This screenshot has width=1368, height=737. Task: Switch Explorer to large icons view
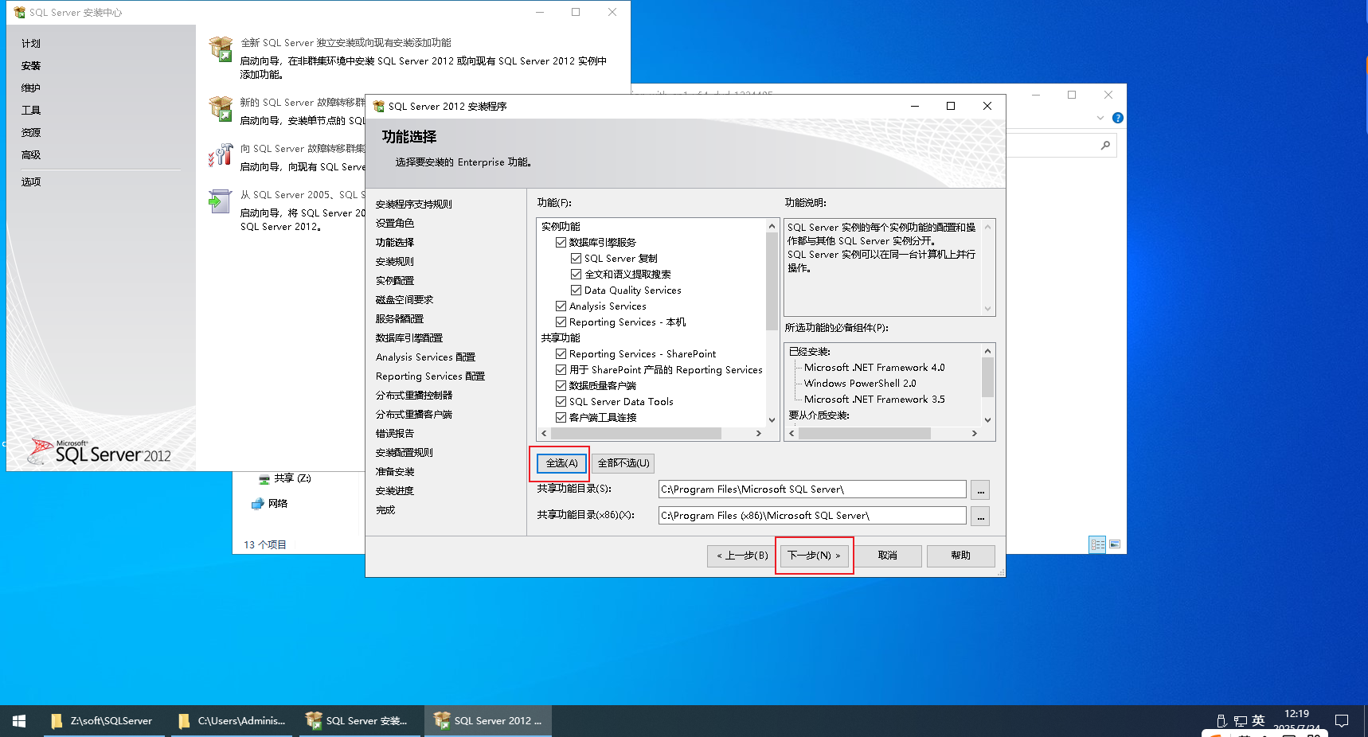[1115, 544]
